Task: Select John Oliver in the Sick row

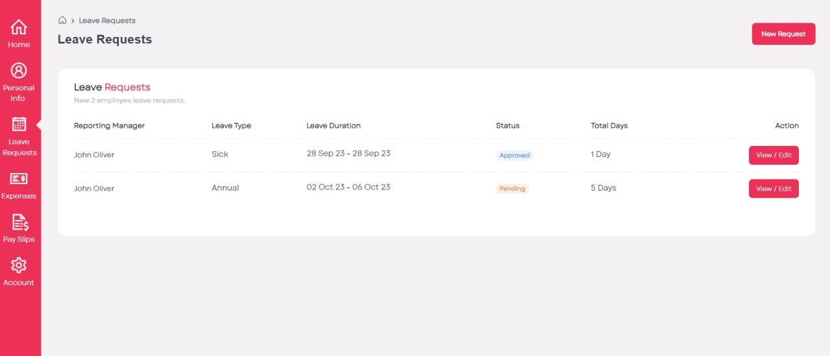Action: point(94,155)
